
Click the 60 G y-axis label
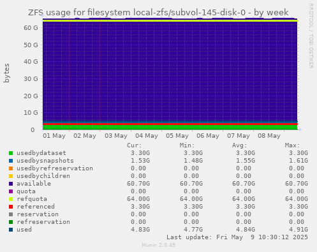(x=31, y=28)
